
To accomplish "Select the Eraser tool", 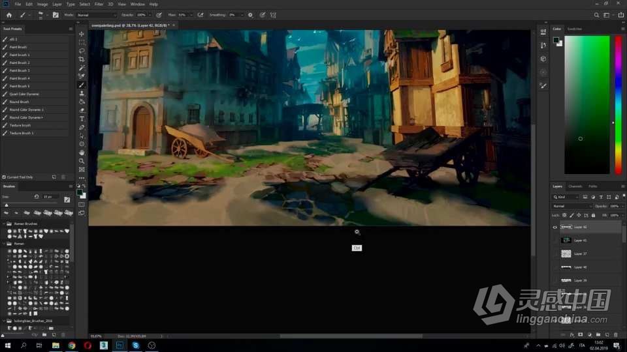I will coord(82,110).
